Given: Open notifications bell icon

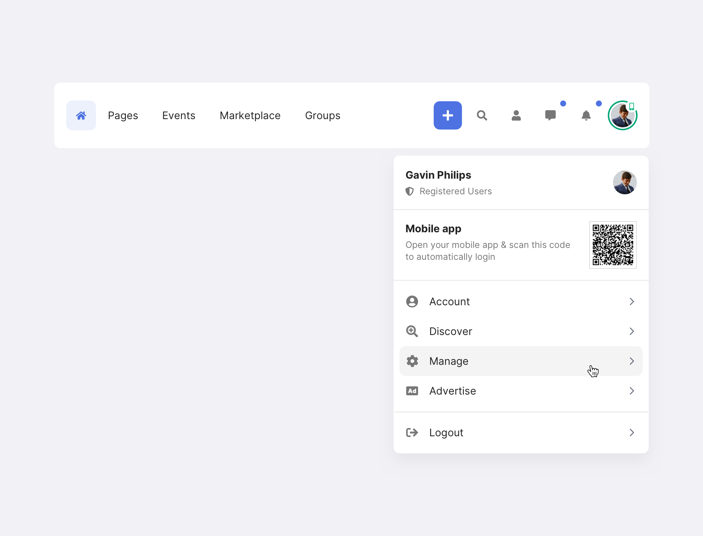Looking at the screenshot, I should [x=586, y=115].
